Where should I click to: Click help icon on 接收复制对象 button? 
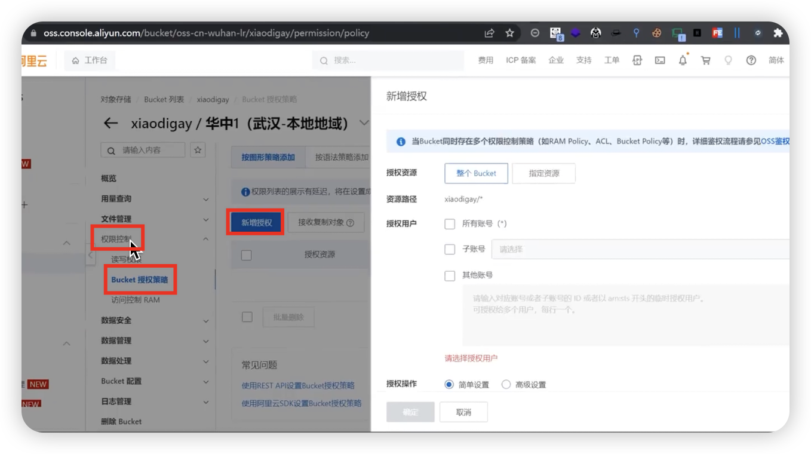click(x=351, y=223)
